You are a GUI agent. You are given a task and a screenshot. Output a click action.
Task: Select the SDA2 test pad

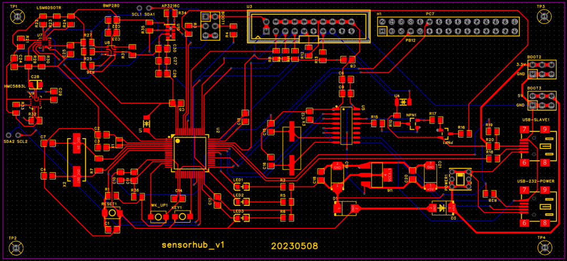tap(9, 134)
